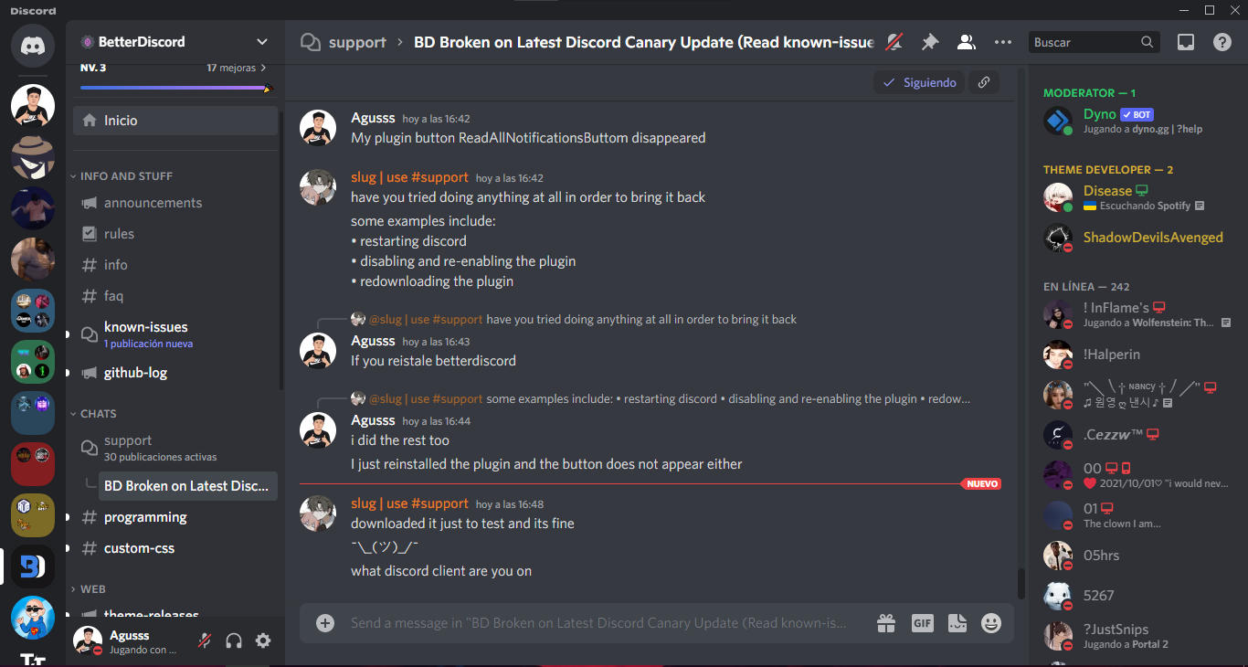Click the Buscar search field
Viewport: 1248px width, 667px height.
coord(1085,42)
